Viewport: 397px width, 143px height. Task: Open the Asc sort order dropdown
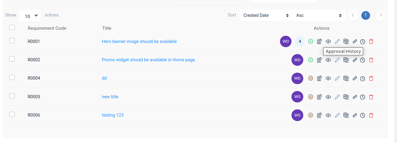319,15
